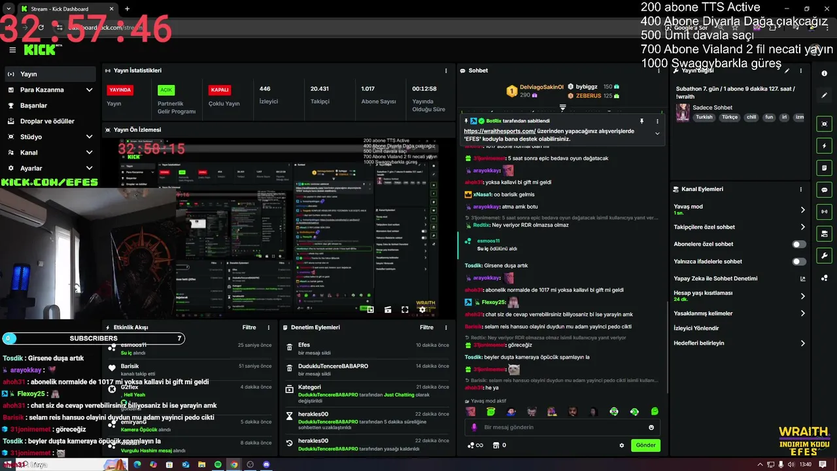Open Yayın section in sidebar
837x471 pixels.
(x=51, y=74)
